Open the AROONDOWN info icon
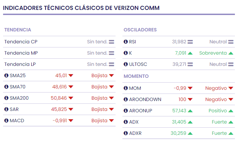This screenshot has height=142, width=238. pyautogui.click(x=126, y=99)
